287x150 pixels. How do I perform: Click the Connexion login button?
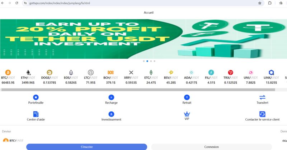tap(211, 147)
